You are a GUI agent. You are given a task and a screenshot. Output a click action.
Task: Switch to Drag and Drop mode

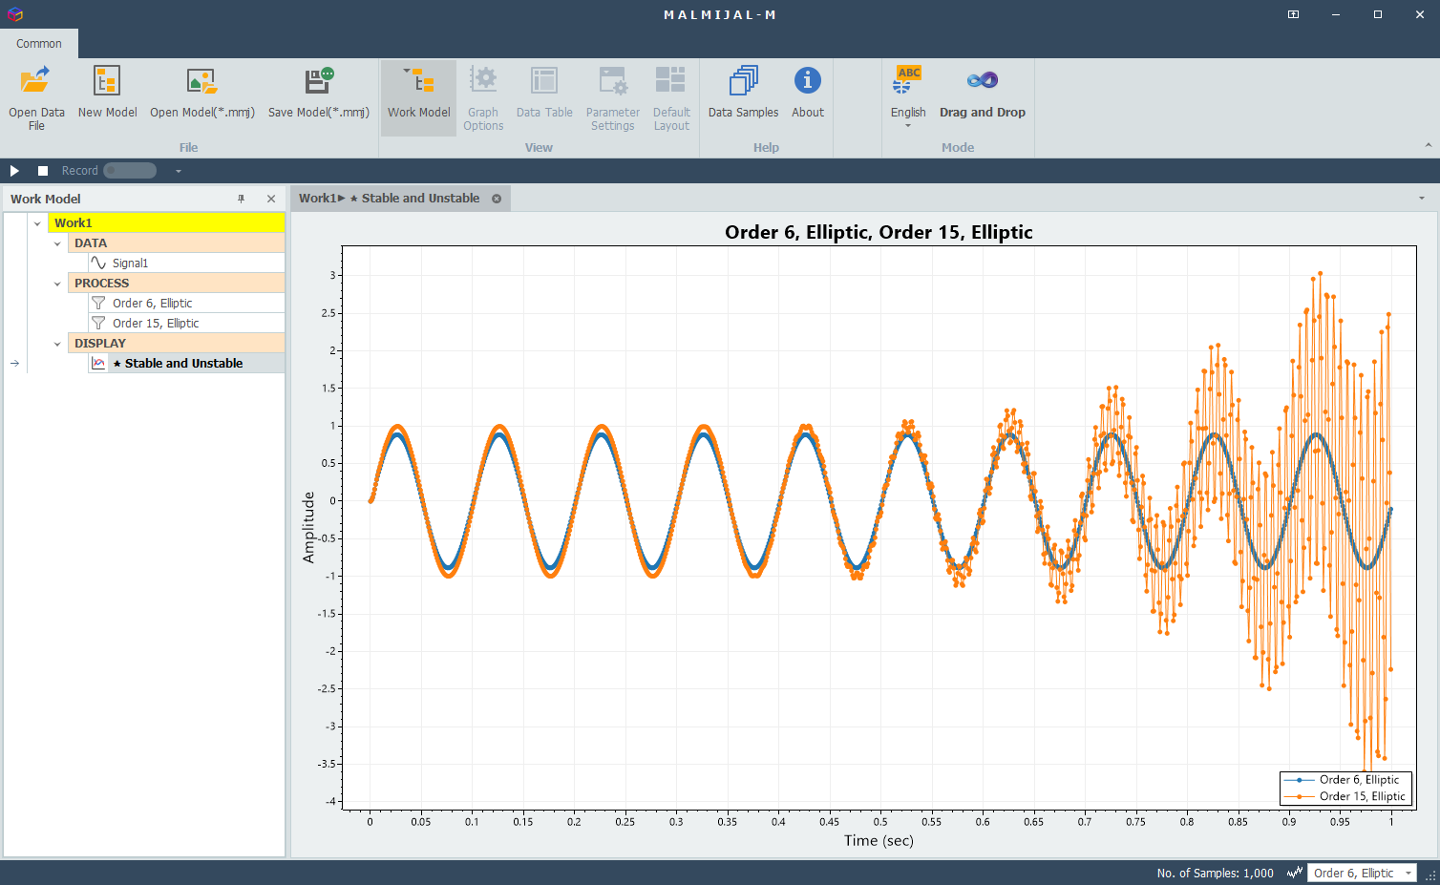983,93
